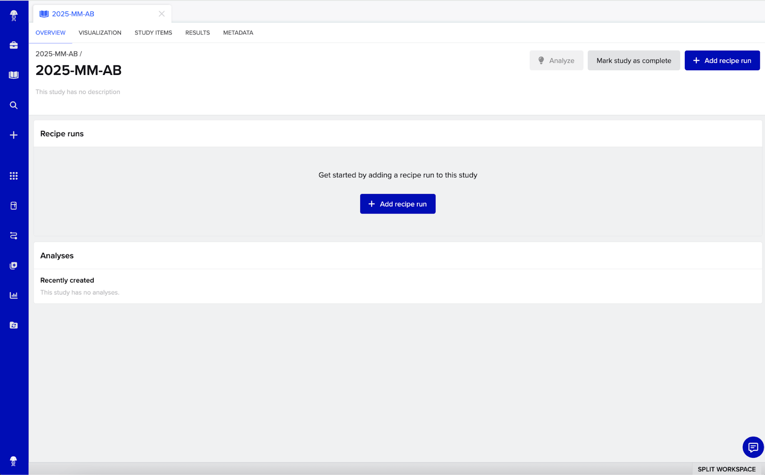
Task: Open the chat support bubble icon
Action: [x=753, y=447]
